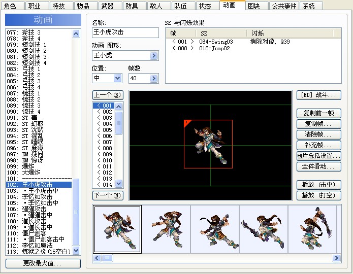Click sprite strip scroll left arrow
This screenshot has width=353, height=274.
tap(97, 258)
